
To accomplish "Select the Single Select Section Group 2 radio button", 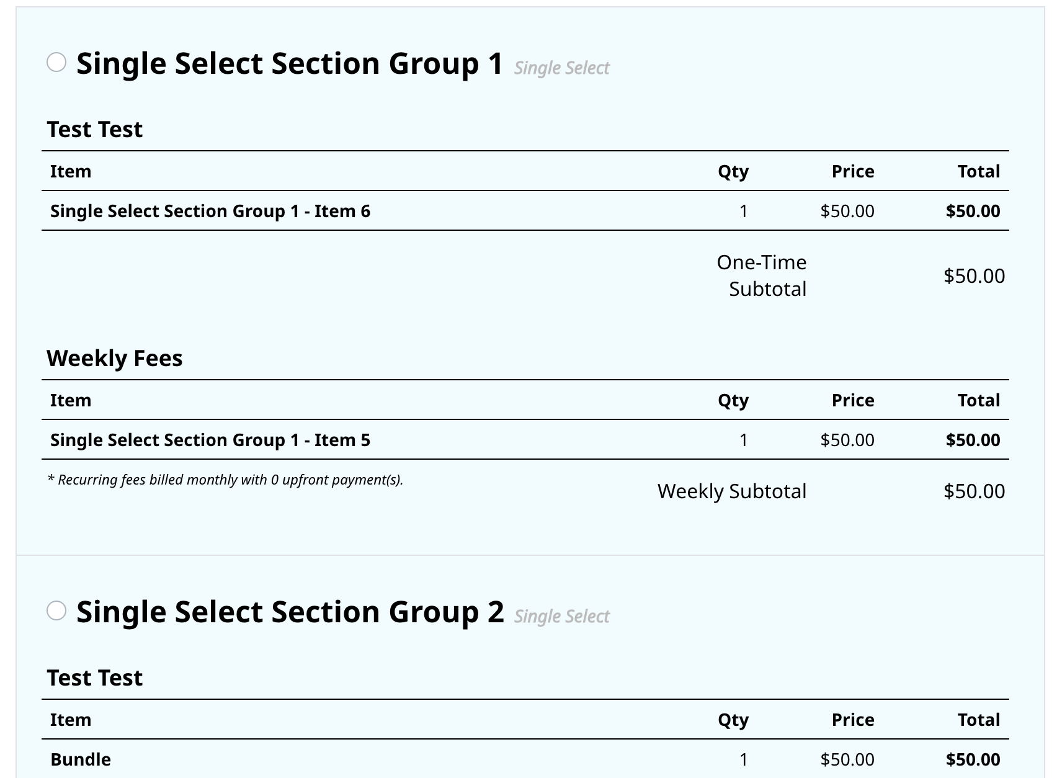I will [x=56, y=610].
